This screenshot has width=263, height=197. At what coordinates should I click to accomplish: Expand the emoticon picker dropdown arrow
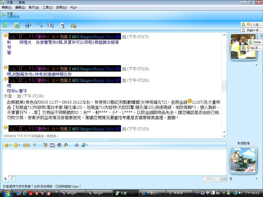click(x=10, y=145)
